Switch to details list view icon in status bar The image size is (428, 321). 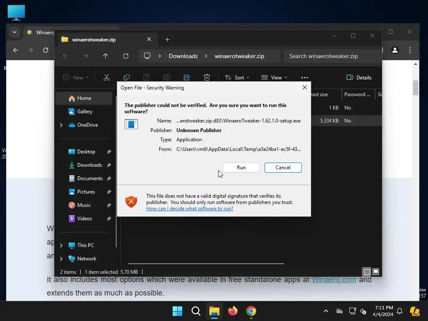(x=367, y=272)
